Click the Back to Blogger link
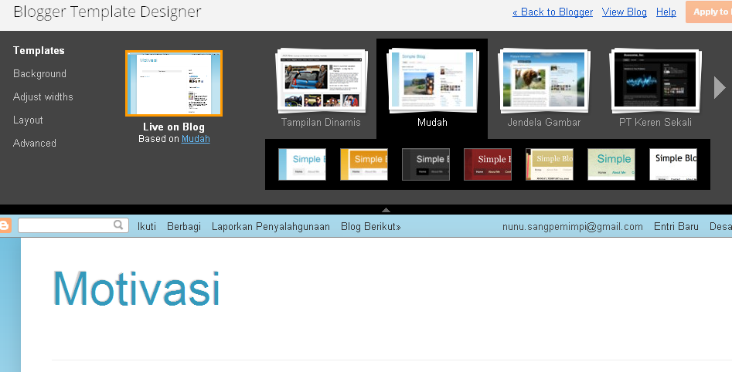Image resolution: width=732 pixels, height=372 pixels. pyautogui.click(x=553, y=12)
